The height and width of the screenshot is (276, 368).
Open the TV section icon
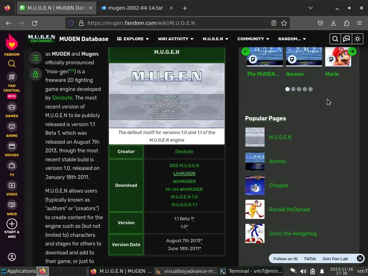(12, 166)
